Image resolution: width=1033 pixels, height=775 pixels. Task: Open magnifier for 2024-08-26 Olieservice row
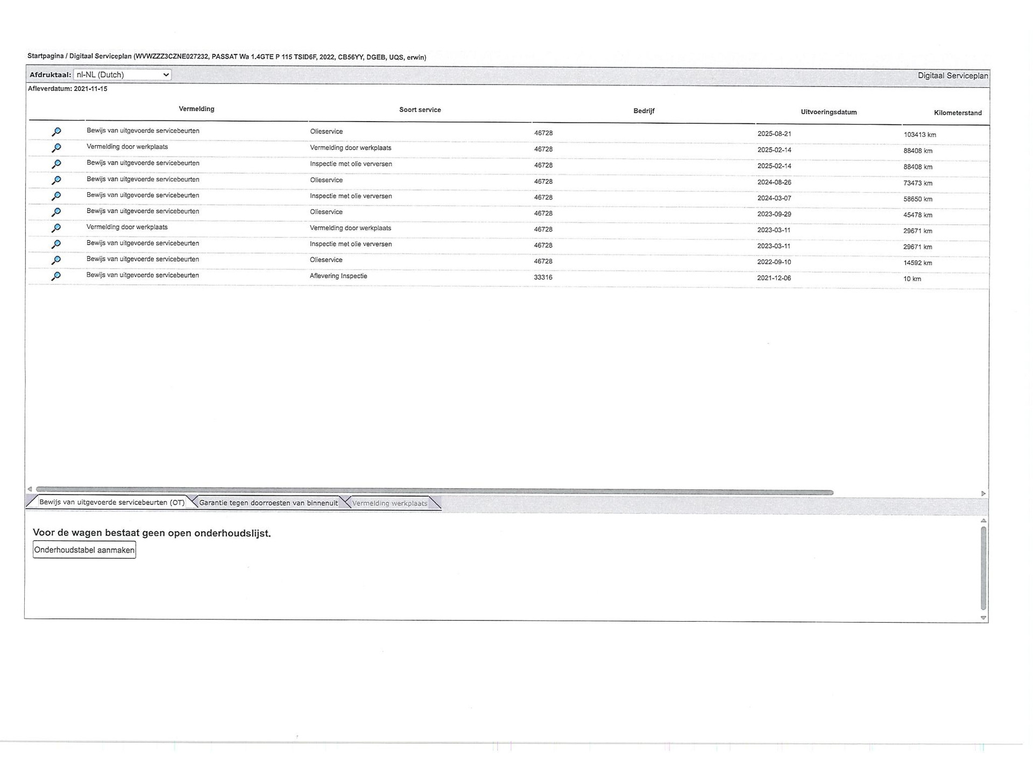click(56, 180)
